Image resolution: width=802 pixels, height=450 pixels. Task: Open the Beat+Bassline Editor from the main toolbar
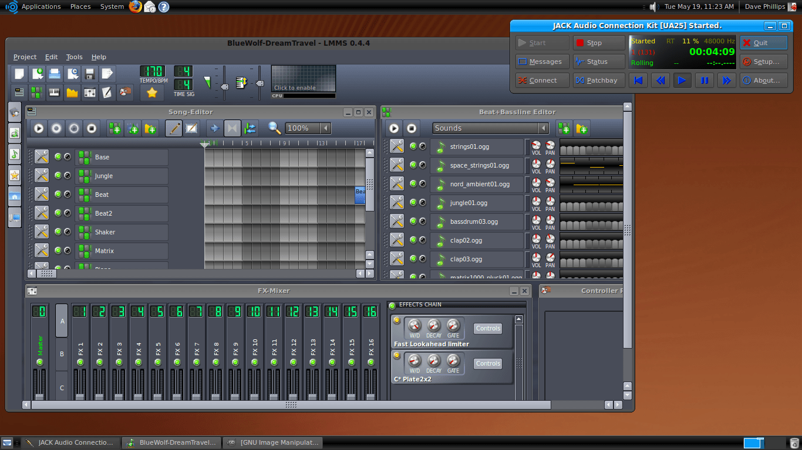click(x=37, y=93)
